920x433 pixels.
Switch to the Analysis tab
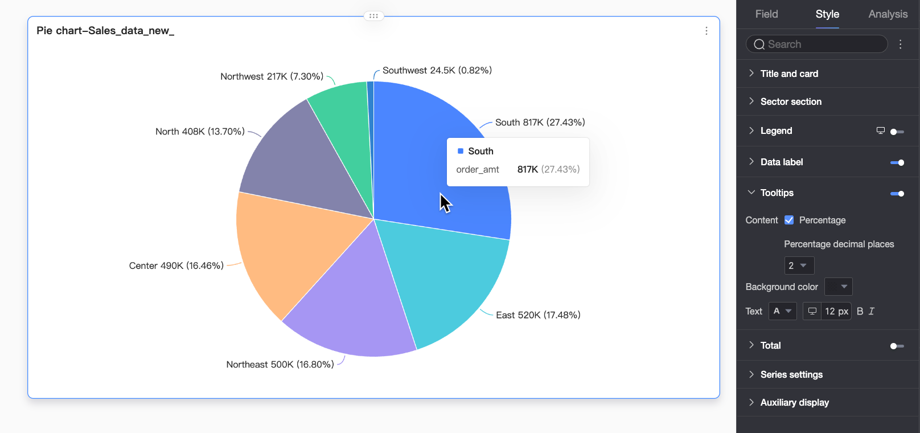[888, 14]
